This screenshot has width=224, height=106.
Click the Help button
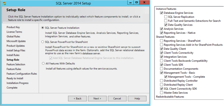(137, 98)
